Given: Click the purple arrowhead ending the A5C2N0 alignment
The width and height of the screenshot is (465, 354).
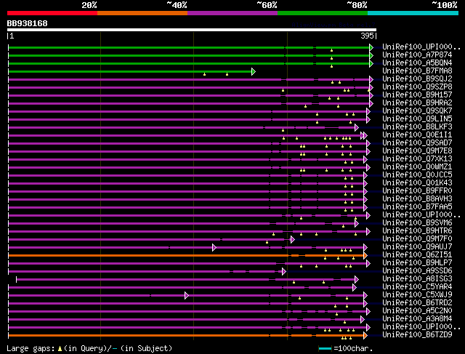Looking at the screenshot, I should (368, 312).
